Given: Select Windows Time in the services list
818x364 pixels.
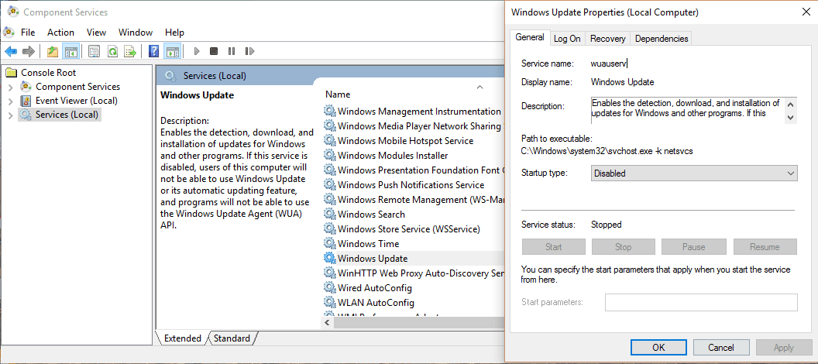Looking at the screenshot, I should point(368,244).
